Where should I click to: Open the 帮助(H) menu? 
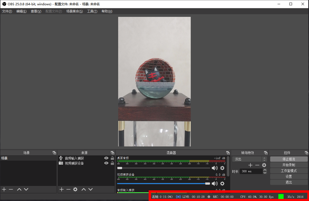(x=107, y=11)
